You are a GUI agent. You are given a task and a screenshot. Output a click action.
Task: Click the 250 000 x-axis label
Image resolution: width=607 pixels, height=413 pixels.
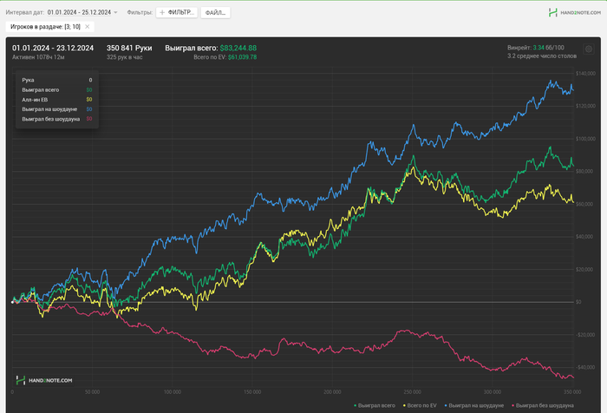pyautogui.click(x=412, y=391)
